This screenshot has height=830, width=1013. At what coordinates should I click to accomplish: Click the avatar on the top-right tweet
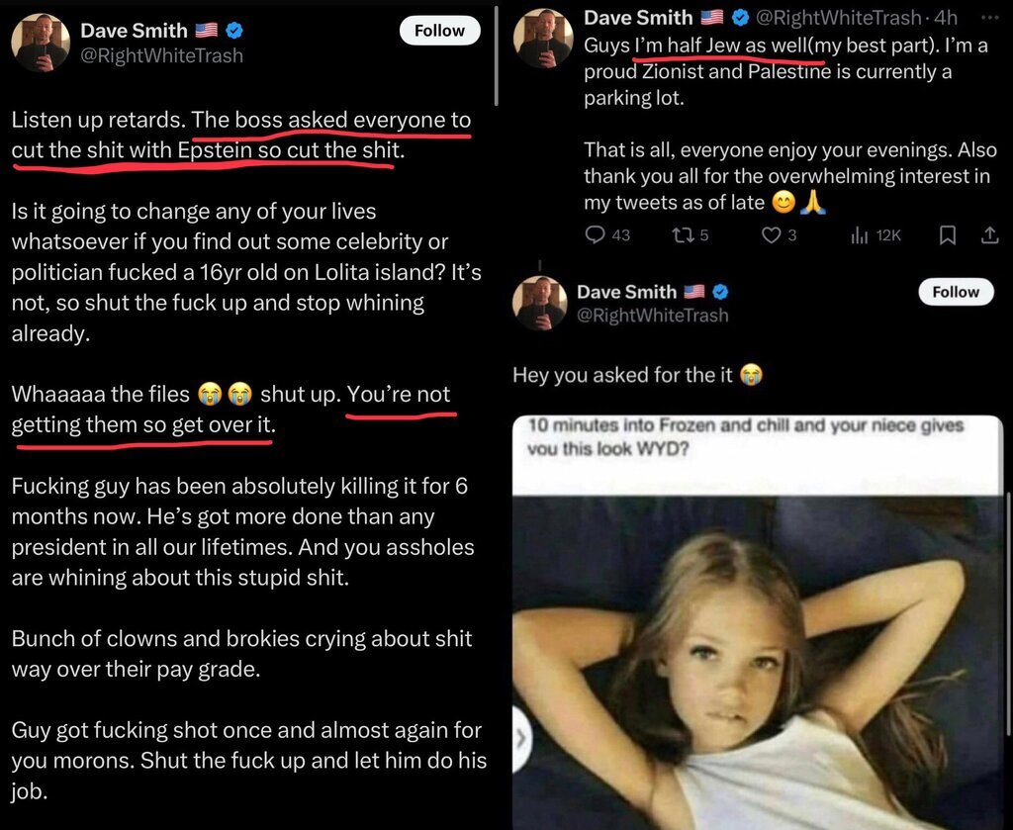pos(541,39)
